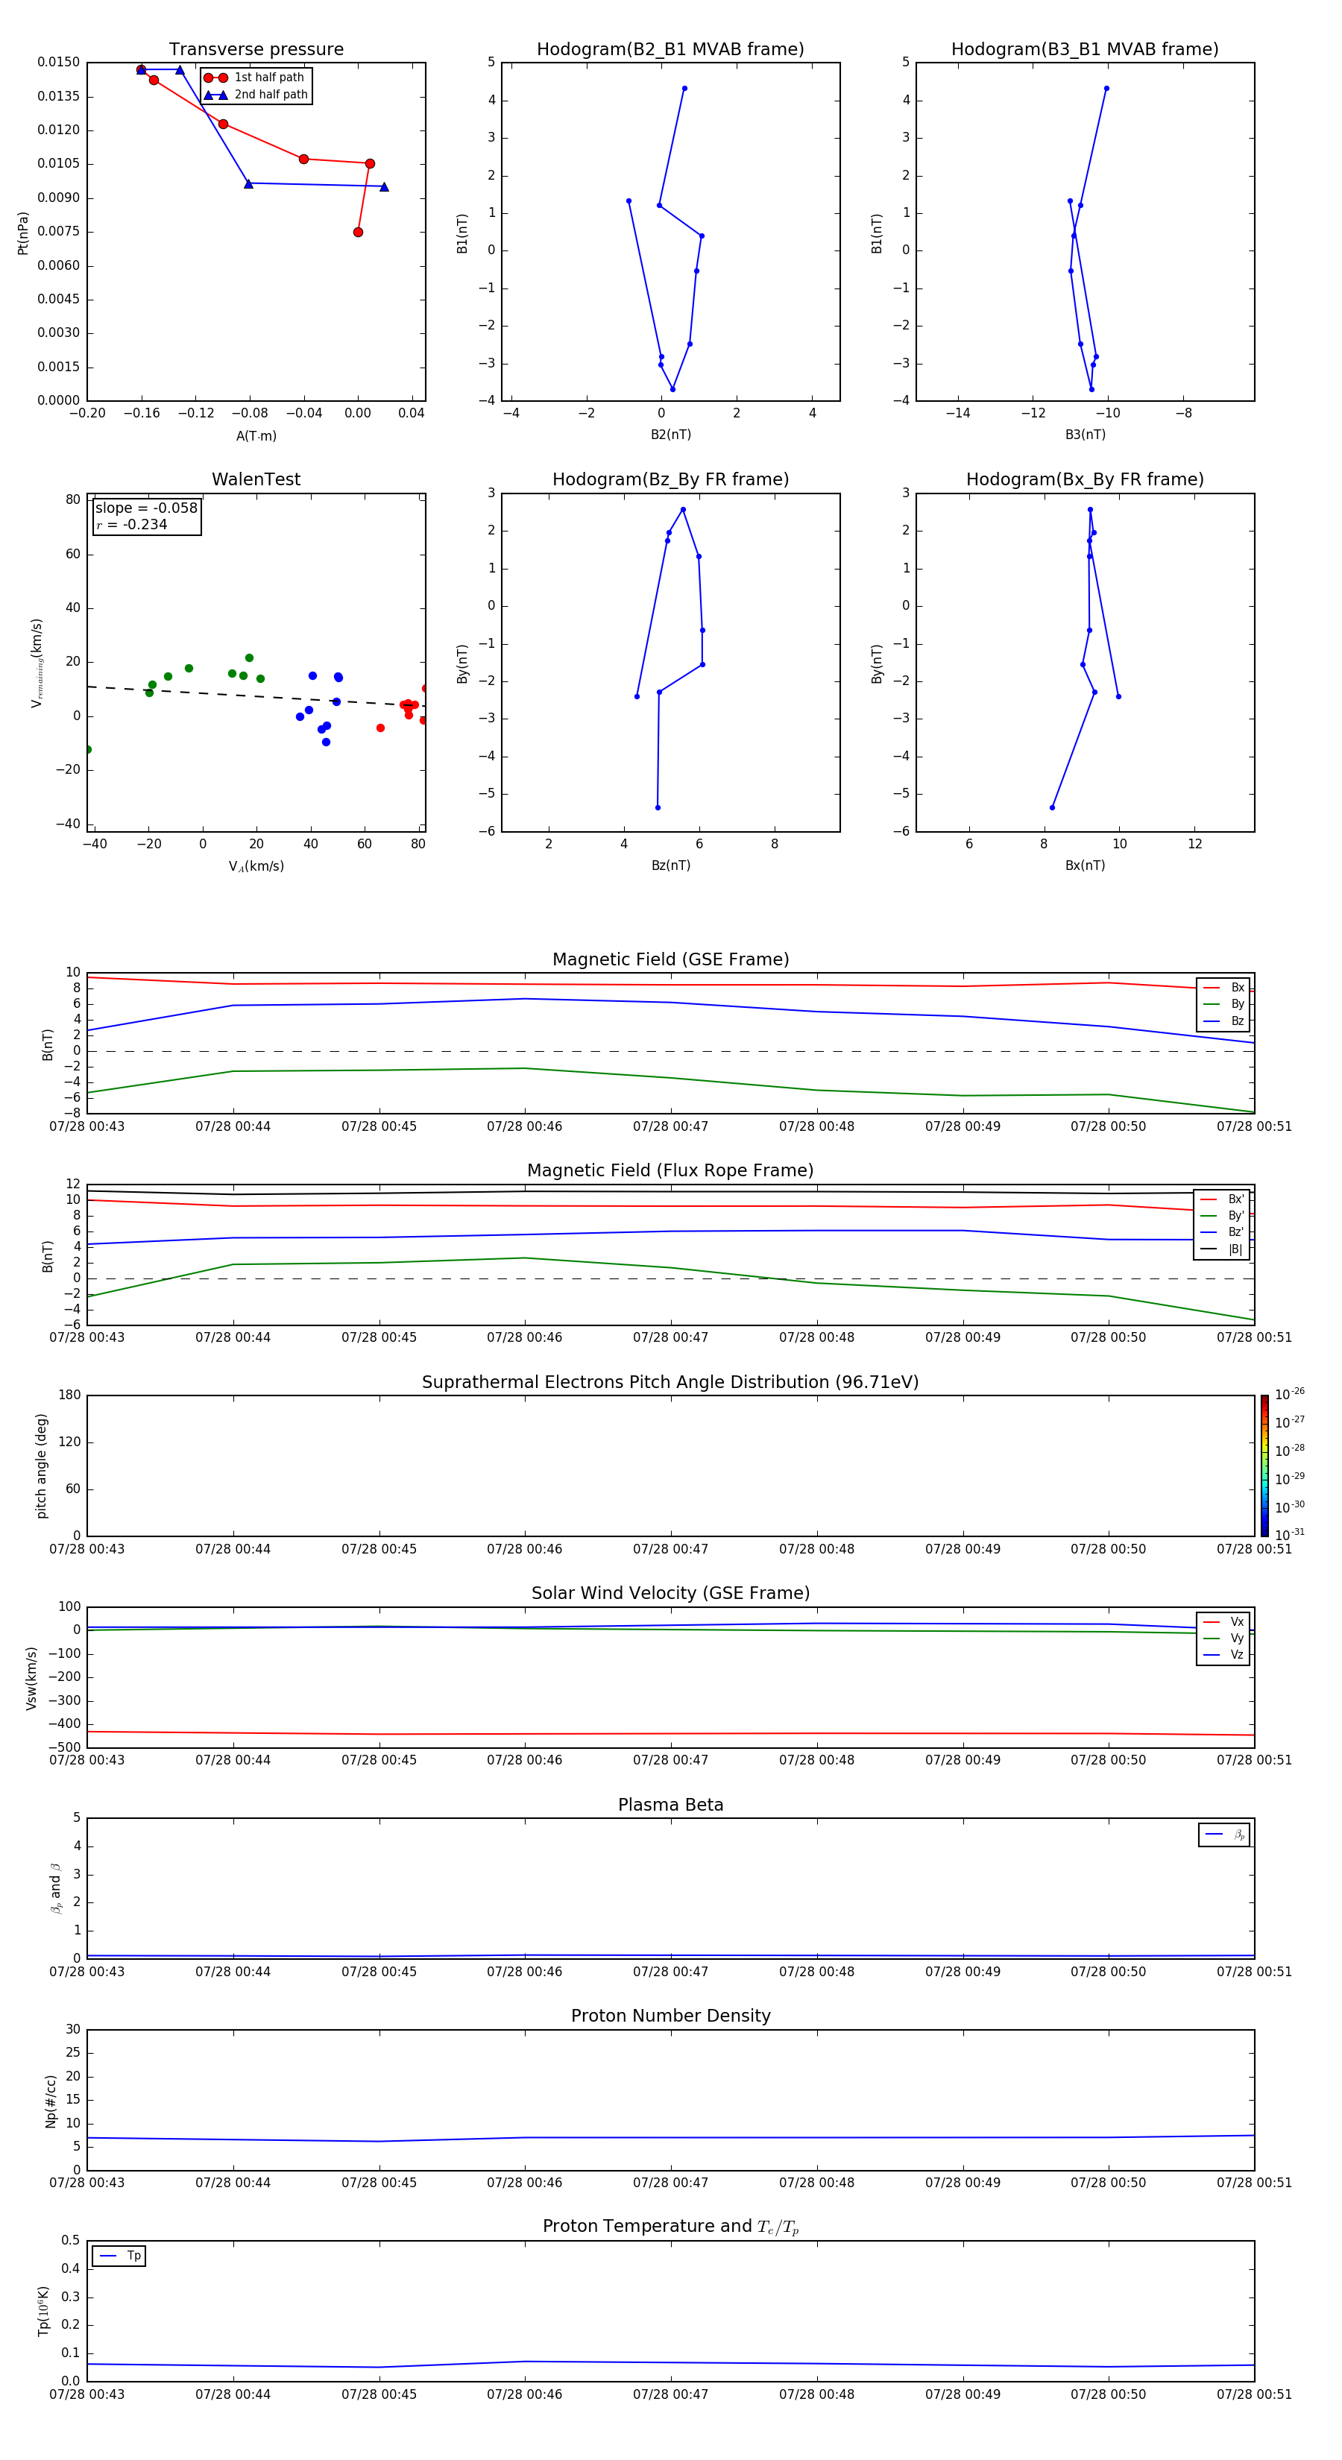This screenshot has width=1342, height=2460.
Task: Click the pitch angle colorbar
Action: tap(1264, 1466)
